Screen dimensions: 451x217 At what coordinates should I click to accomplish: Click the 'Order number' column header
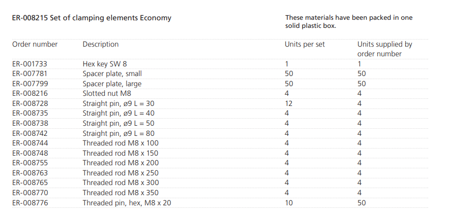pyautogui.click(x=35, y=44)
